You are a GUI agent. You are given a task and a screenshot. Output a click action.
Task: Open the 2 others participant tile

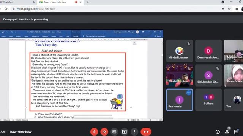tap(208, 100)
